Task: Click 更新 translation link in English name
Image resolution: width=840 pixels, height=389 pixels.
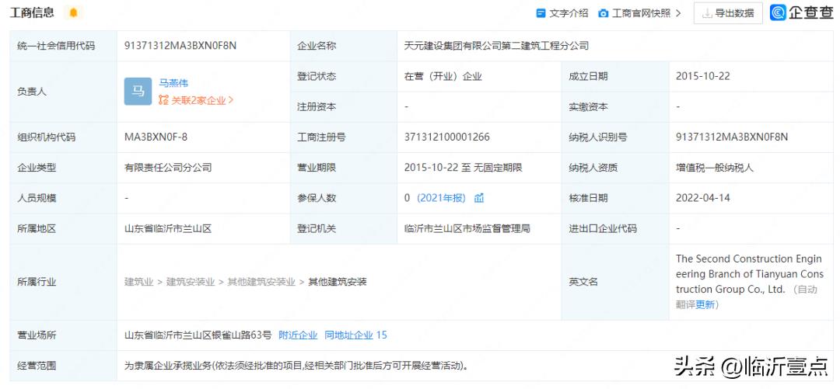Action: tap(705, 304)
